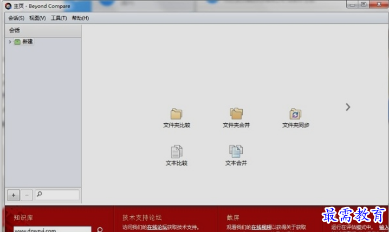The height and width of the screenshot is (232, 389).
Task: Open the 在线论坛 link
Action: coord(157,227)
